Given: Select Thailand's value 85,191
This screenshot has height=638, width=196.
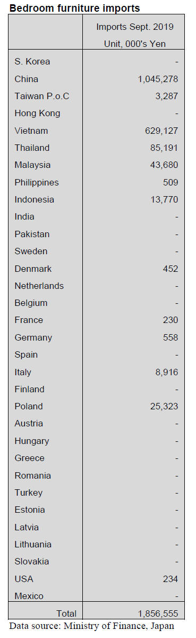Looking at the screenshot, I should 164,148.
